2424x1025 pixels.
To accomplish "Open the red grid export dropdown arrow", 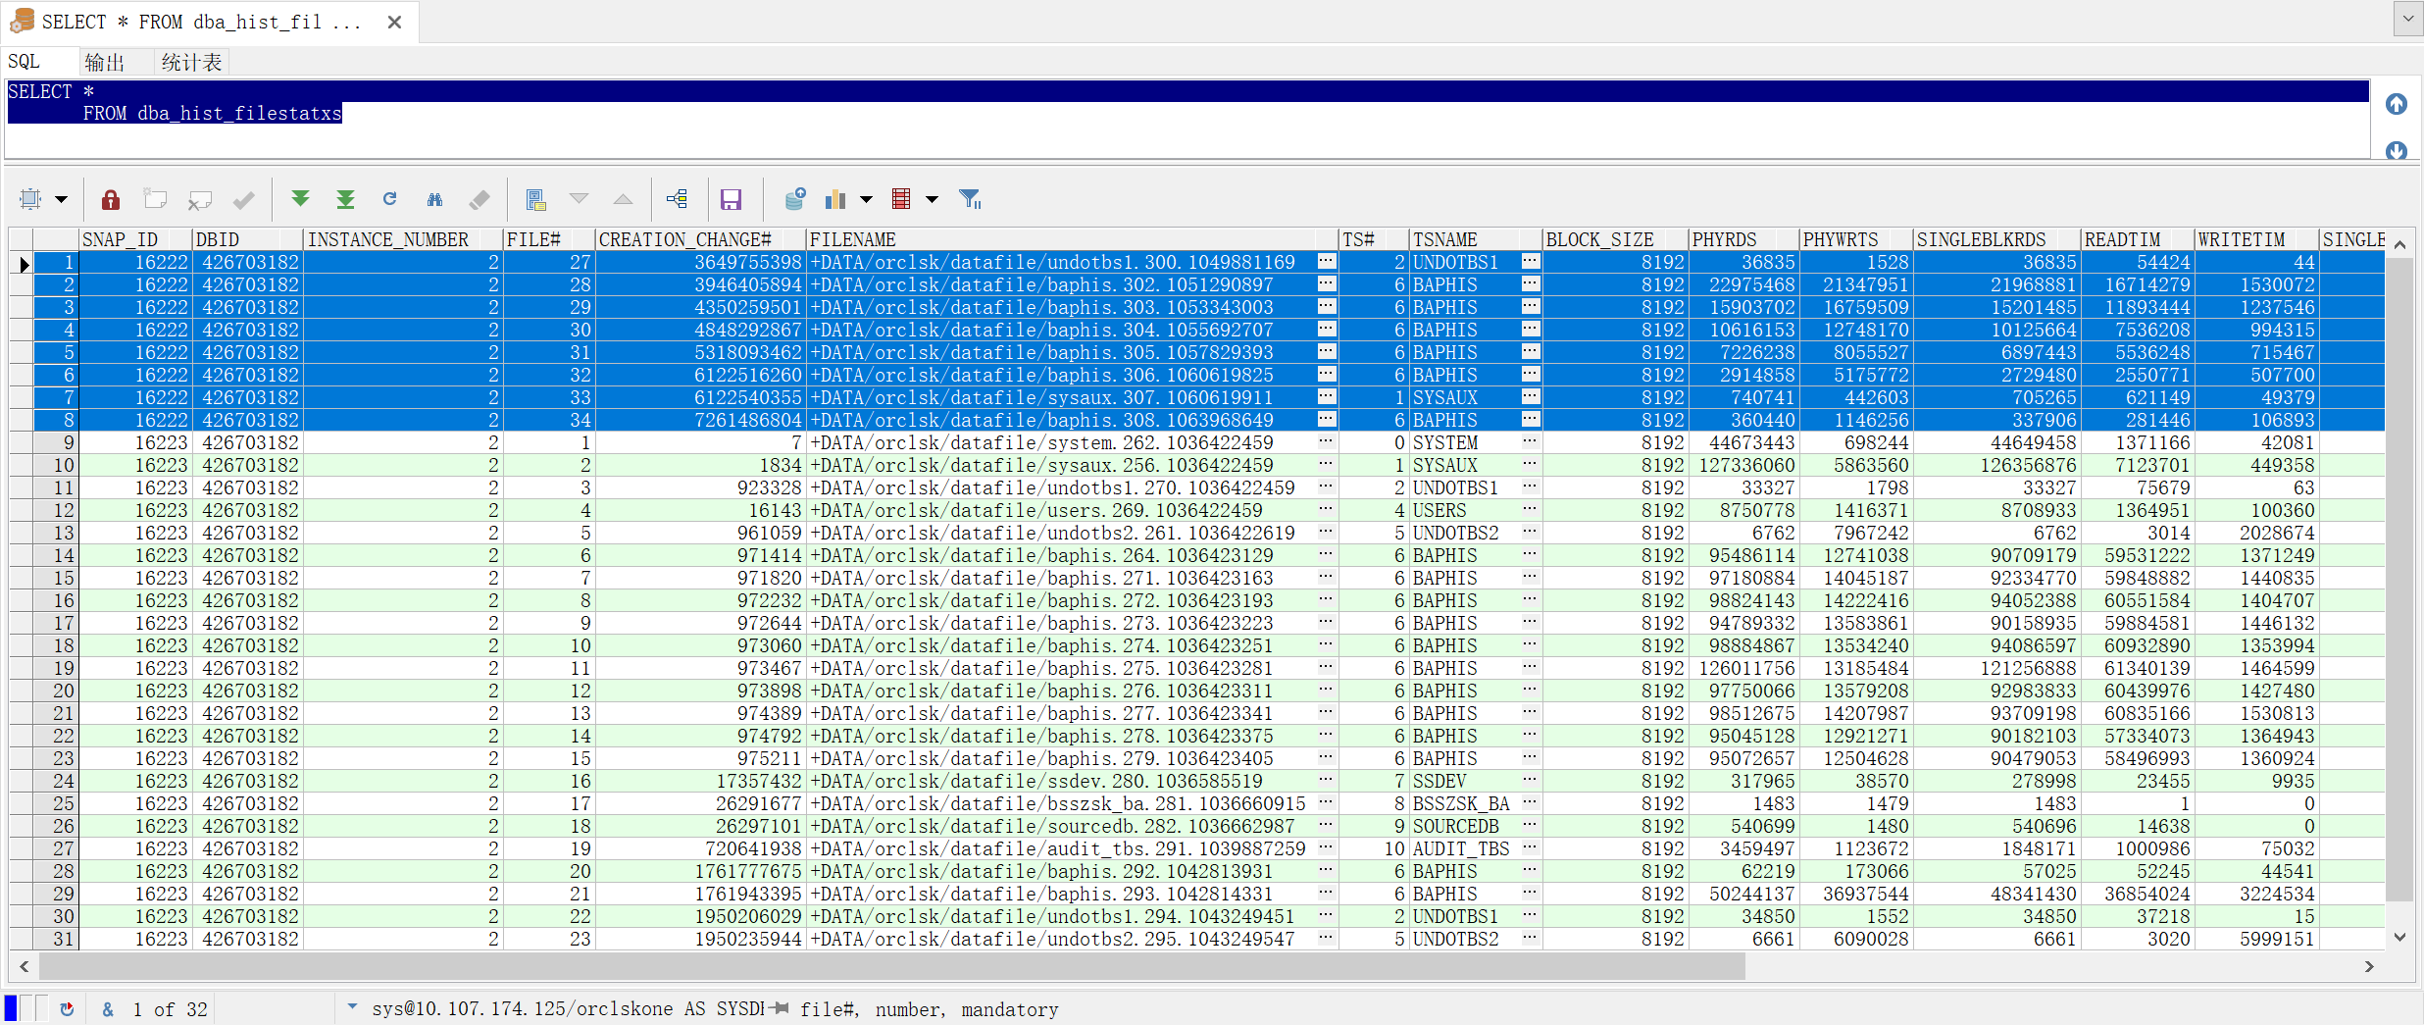I will 932,199.
